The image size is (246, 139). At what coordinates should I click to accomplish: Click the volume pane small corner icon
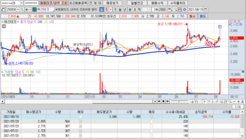(x=243, y=71)
